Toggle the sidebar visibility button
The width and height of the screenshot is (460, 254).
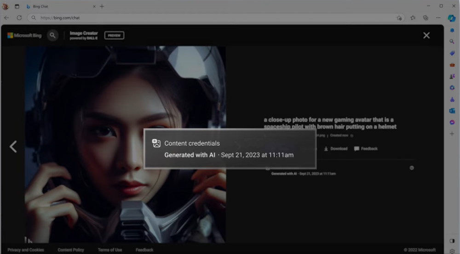(x=452, y=241)
